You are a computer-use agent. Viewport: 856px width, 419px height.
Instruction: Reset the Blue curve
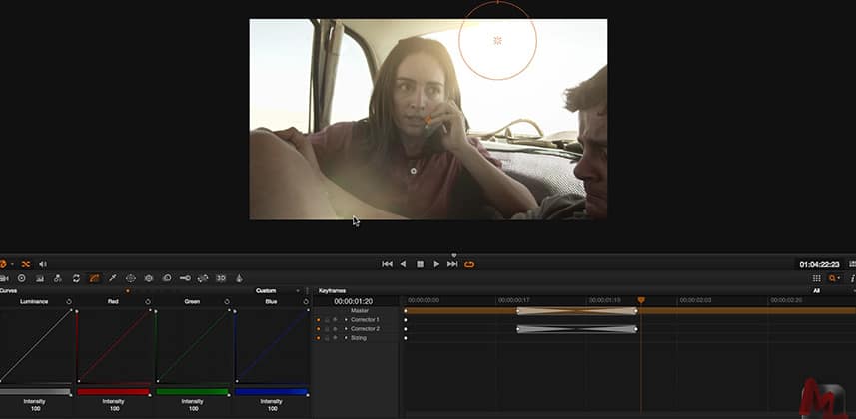click(x=306, y=301)
